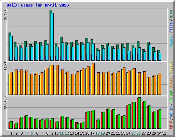Click day 3 on the x-axis
Screen dimensions: 175x137
[22, 133]
